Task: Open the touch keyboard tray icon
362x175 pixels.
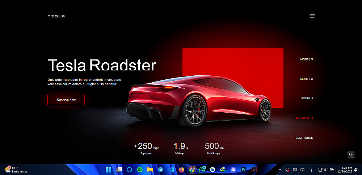Action: (295, 170)
